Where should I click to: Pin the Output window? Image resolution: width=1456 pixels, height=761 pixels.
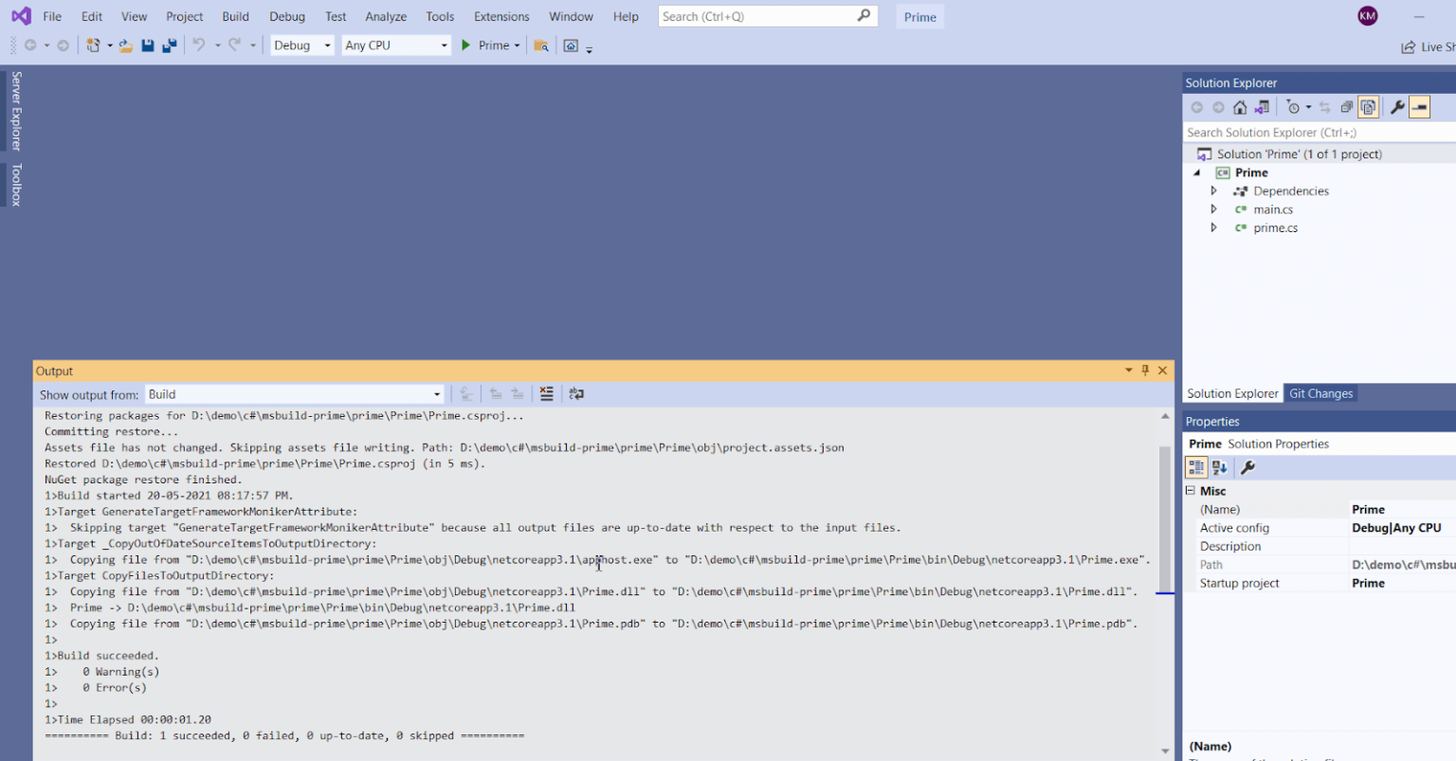(1145, 371)
